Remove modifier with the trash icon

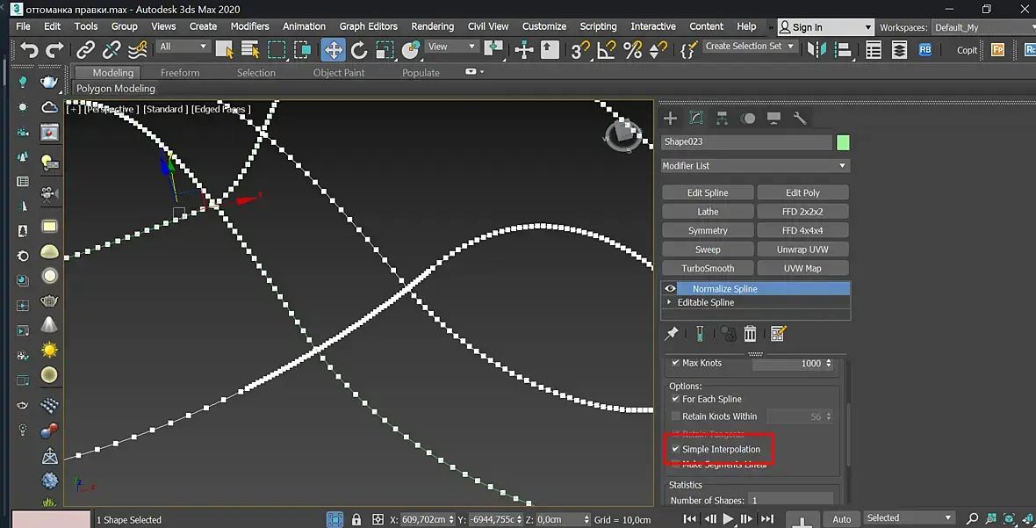(750, 334)
